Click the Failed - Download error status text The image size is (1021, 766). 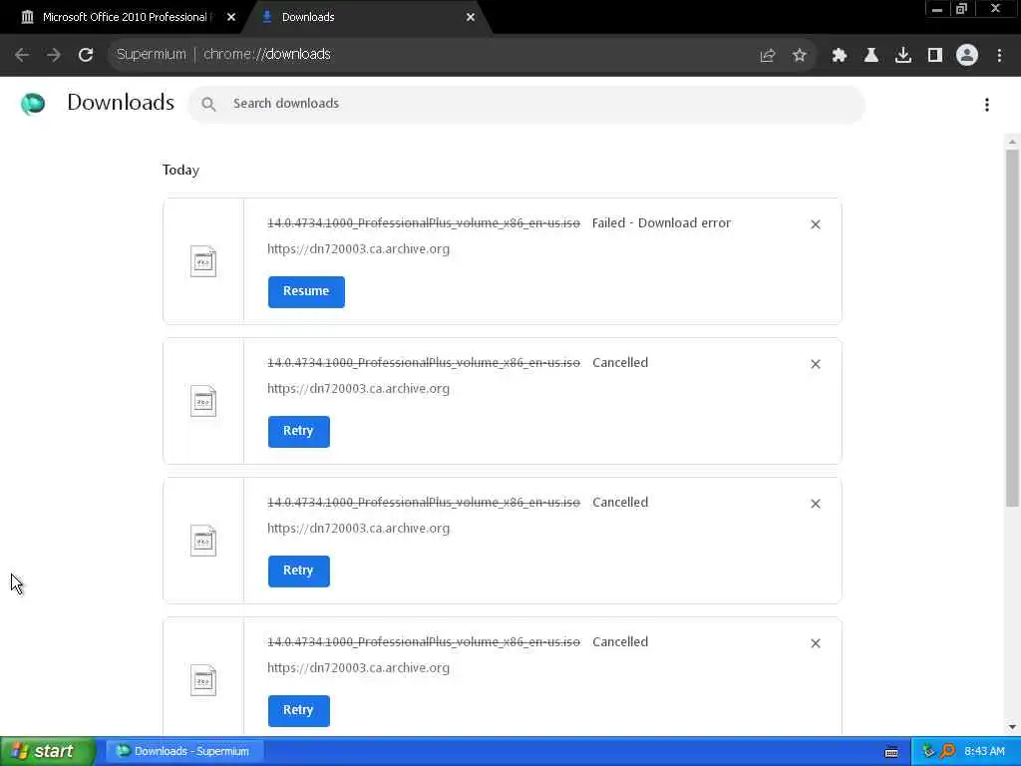pos(662,223)
